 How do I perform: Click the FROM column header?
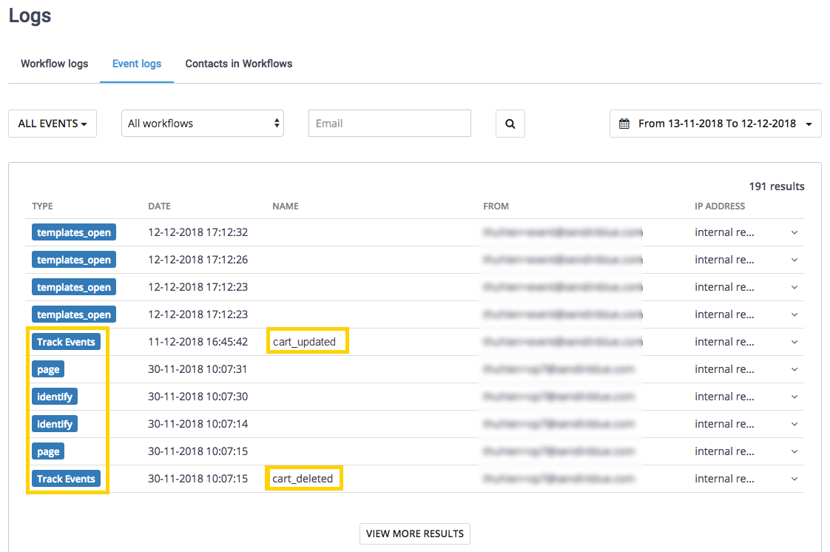(496, 206)
